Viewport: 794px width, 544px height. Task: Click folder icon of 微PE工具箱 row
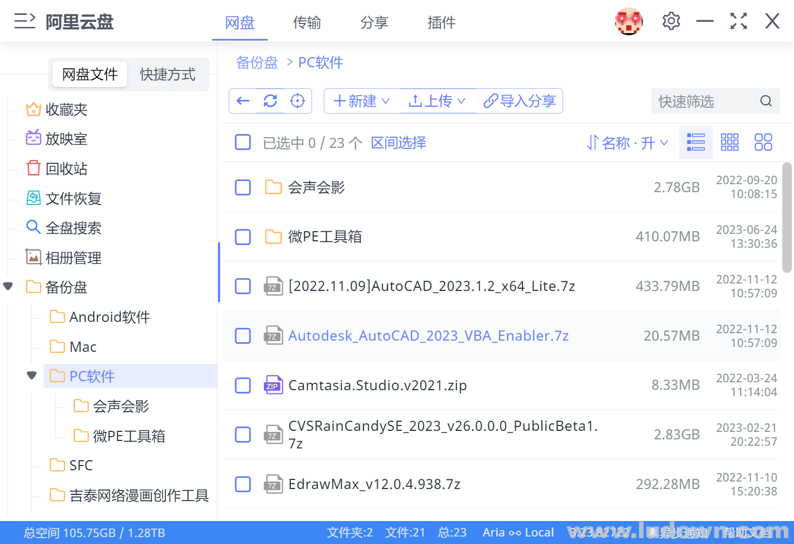click(273, 236)
